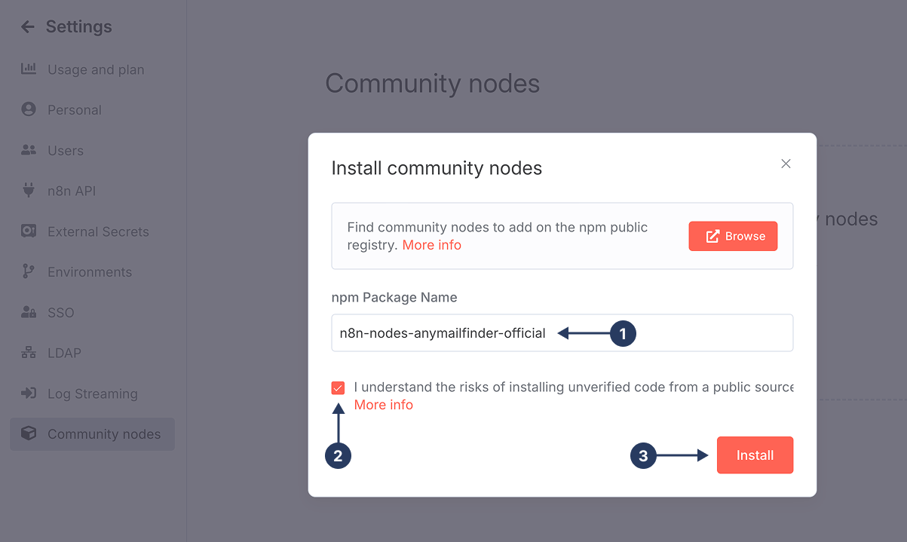
Task: Click the External Secrets vault icon
Action: (29, 231)
